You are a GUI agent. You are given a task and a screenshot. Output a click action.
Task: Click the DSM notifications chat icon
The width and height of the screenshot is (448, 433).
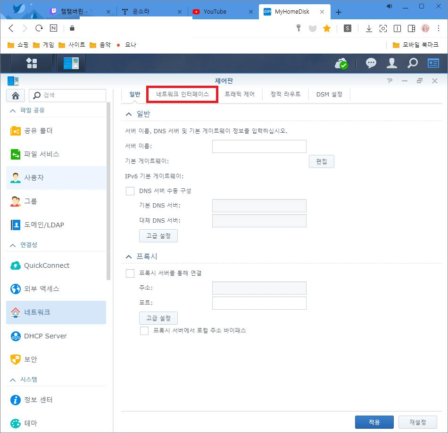tap(371, 63)
